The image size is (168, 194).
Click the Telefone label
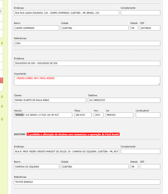pos(92,96)
